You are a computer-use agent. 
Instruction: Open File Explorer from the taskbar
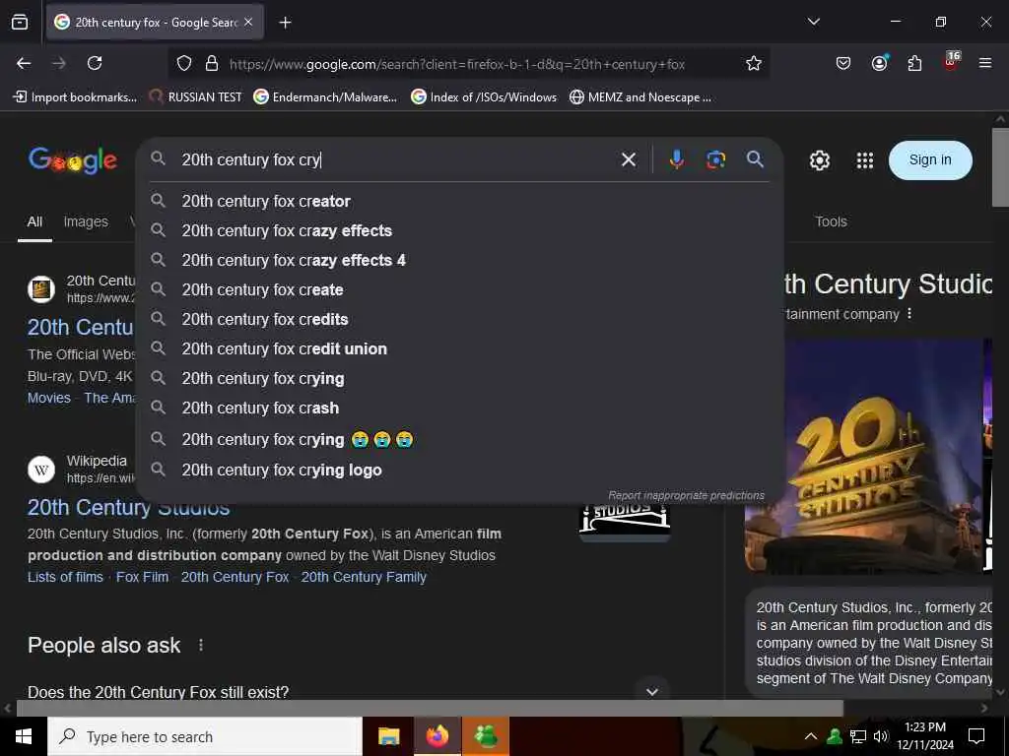point(388,736)
